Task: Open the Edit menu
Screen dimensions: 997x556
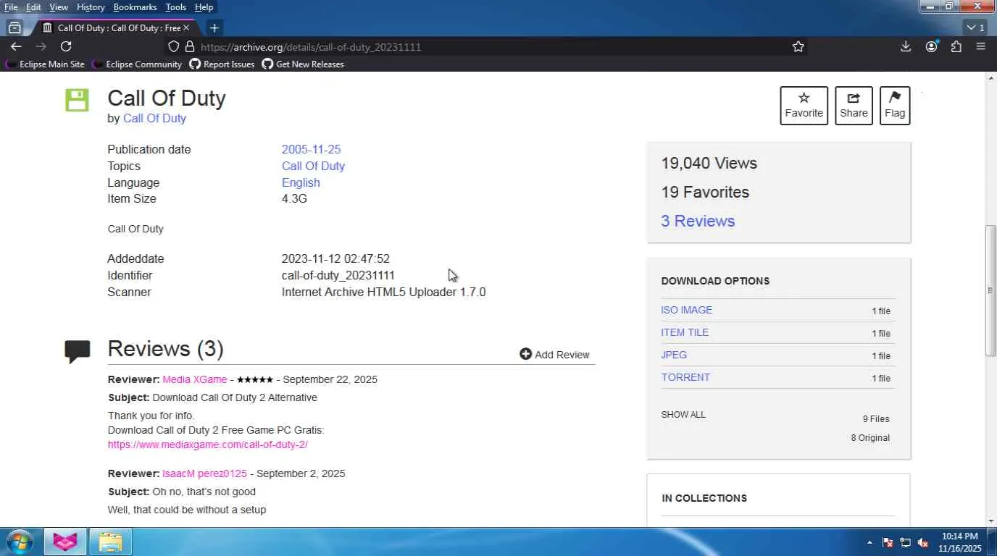Action: pyautogui.click(x=33, y=7)
